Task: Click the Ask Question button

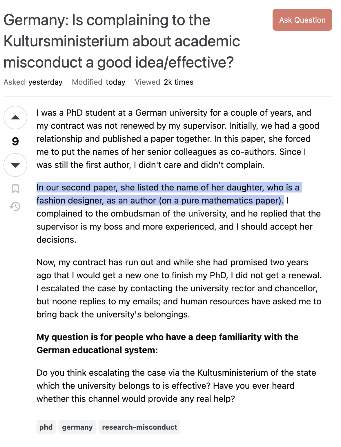Action: pyautogui.click(x=302, y=20)
